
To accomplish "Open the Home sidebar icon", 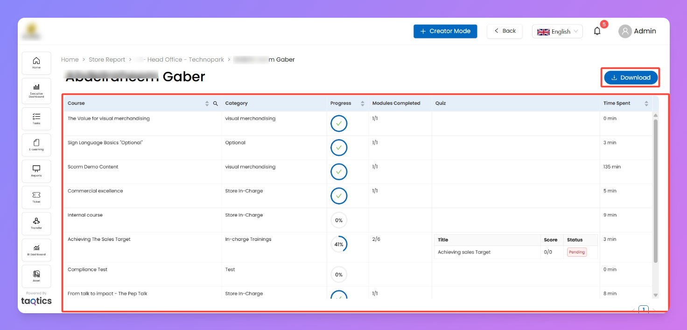I will point(36,63).
